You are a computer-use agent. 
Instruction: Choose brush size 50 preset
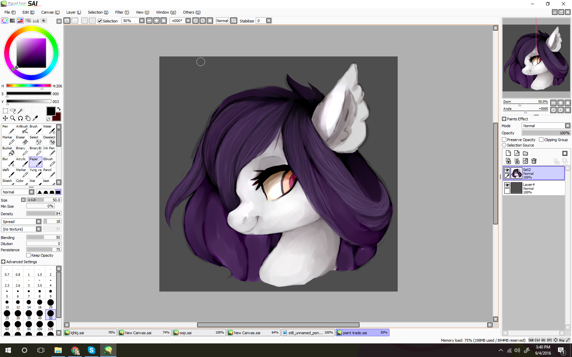pos(50,314)
